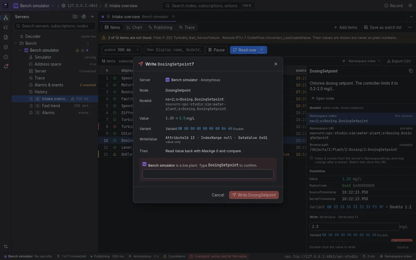Image resolution: width=416 pixels, height=260 pixels.
Task: Click the plus icon to add a server
Action: pos(92,17)
